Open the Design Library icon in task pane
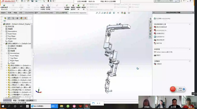197x109 pixels. (x=150, y=22)
